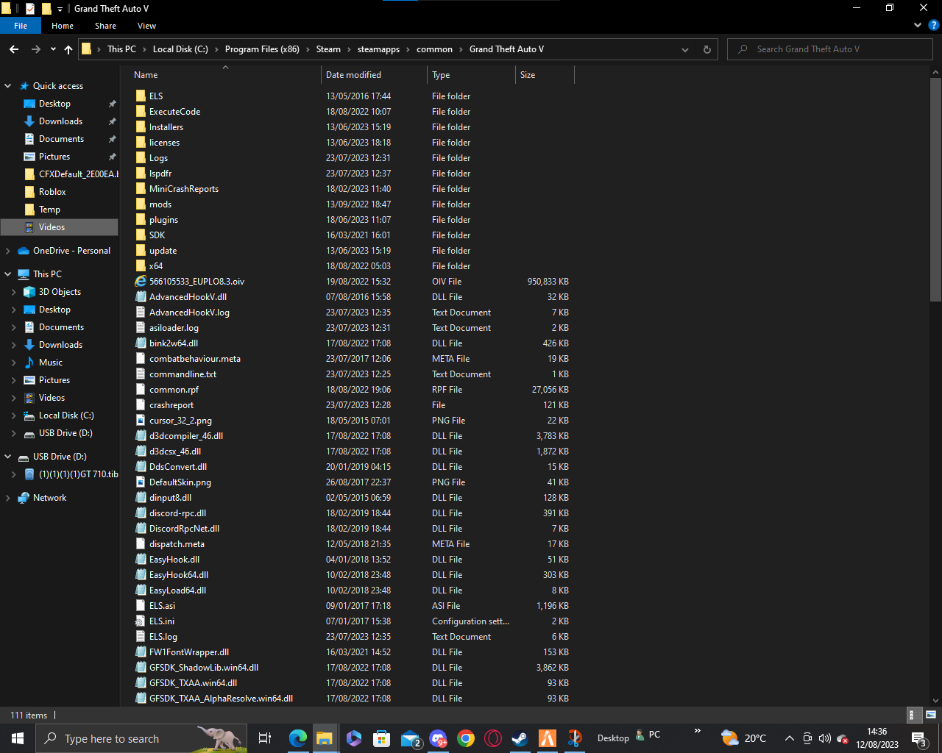The width and height of the screenshot is (942, 753).
Task: Open the File menu
Action: click(21, 26)
